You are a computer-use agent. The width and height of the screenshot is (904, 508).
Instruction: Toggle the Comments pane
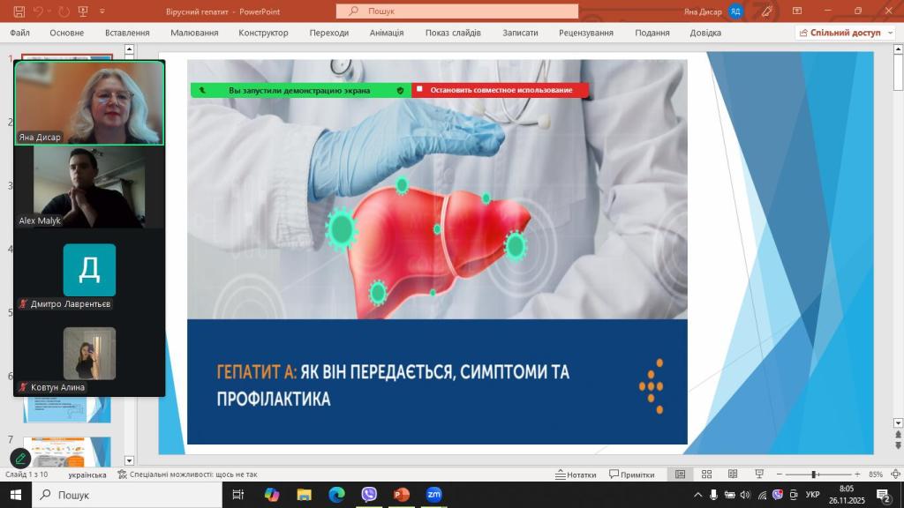click(632, 474)
